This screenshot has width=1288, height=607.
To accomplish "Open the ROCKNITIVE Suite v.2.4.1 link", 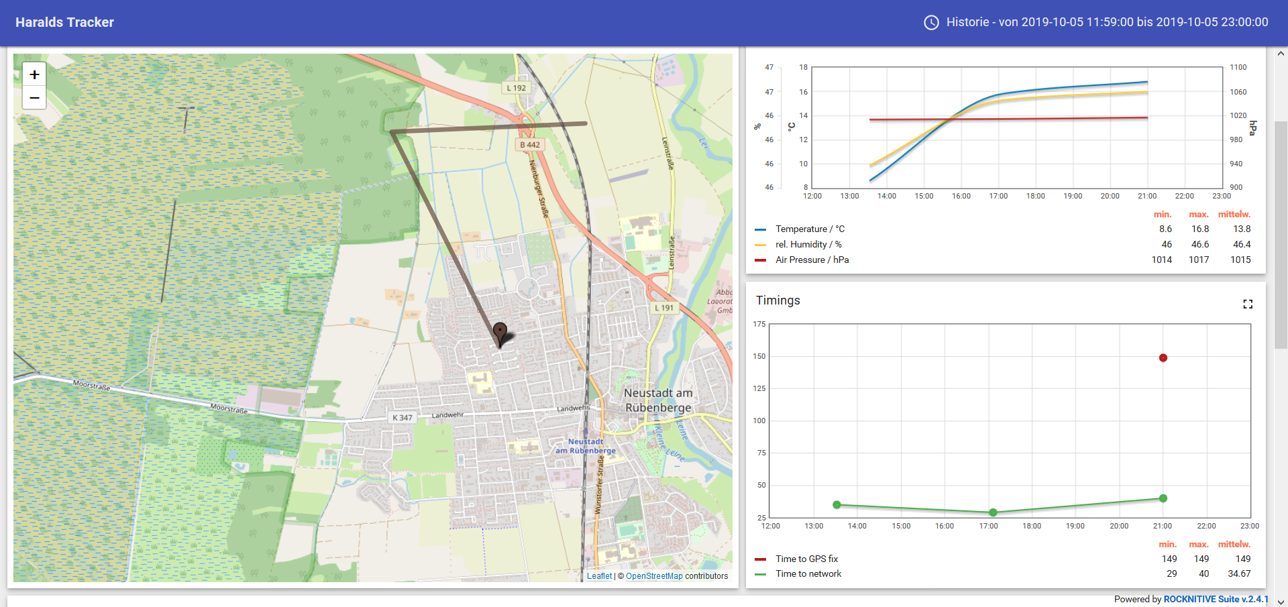I will [x=1216, y=599].
